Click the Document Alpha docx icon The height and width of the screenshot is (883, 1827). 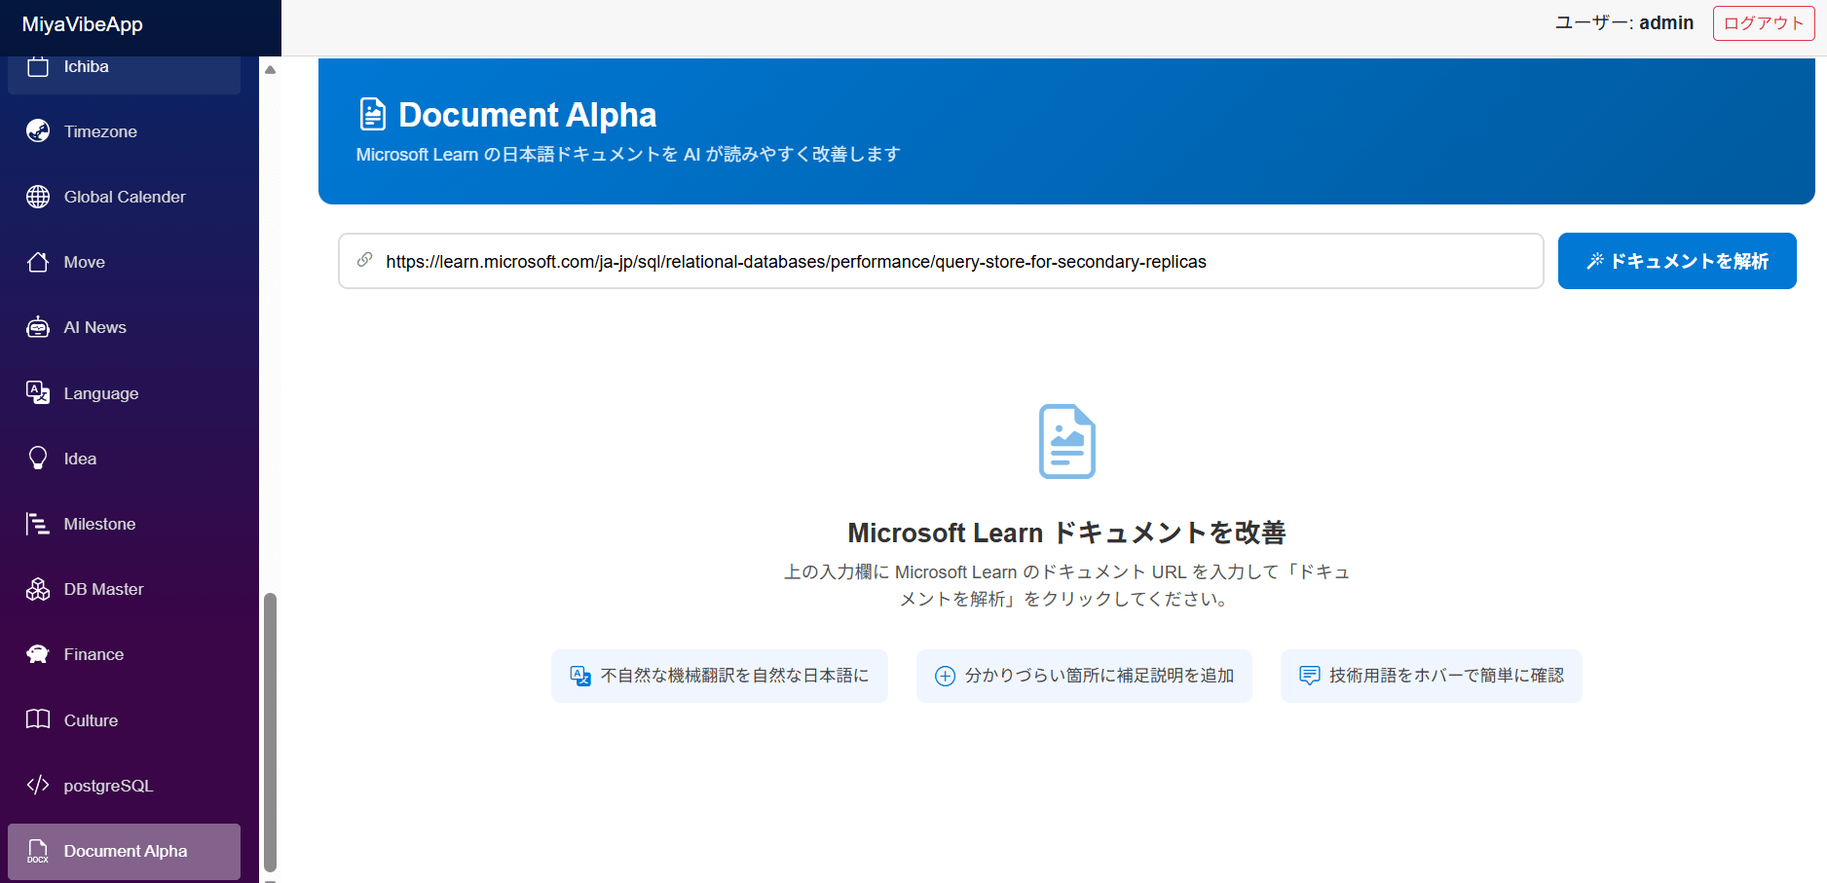[38, 851]
